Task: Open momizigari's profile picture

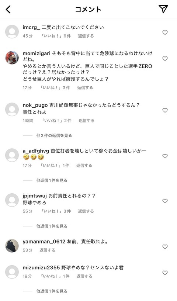Action: point(12,58)
